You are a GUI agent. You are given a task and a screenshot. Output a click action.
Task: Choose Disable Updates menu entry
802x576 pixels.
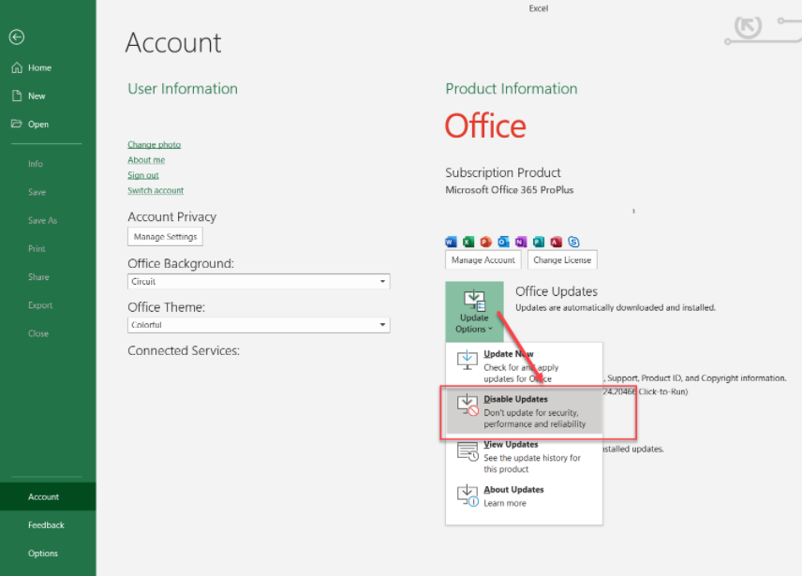[524, 411]
